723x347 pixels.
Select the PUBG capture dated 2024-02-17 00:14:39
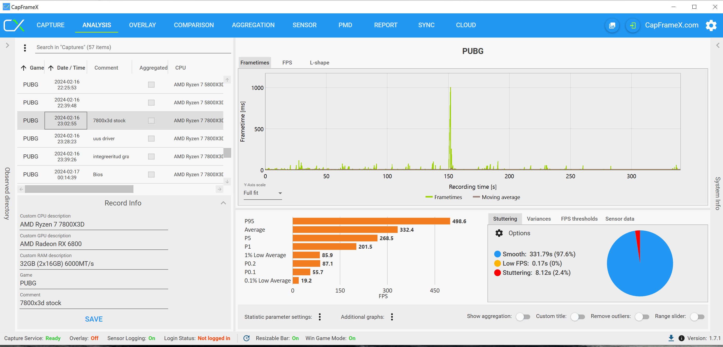click(x=120, y=174)
